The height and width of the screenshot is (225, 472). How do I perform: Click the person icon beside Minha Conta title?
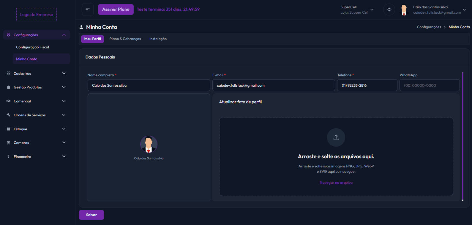81,27
